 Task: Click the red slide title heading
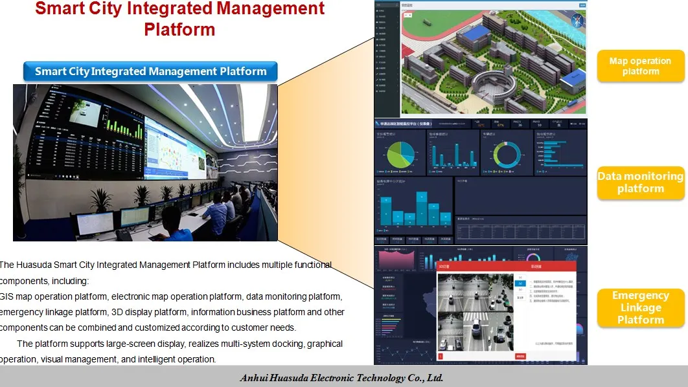pos(180,19)
